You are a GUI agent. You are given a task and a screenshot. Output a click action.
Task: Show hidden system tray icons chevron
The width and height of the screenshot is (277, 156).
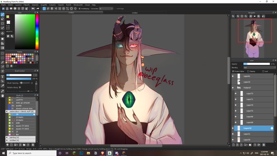click(x=240, y=153)
